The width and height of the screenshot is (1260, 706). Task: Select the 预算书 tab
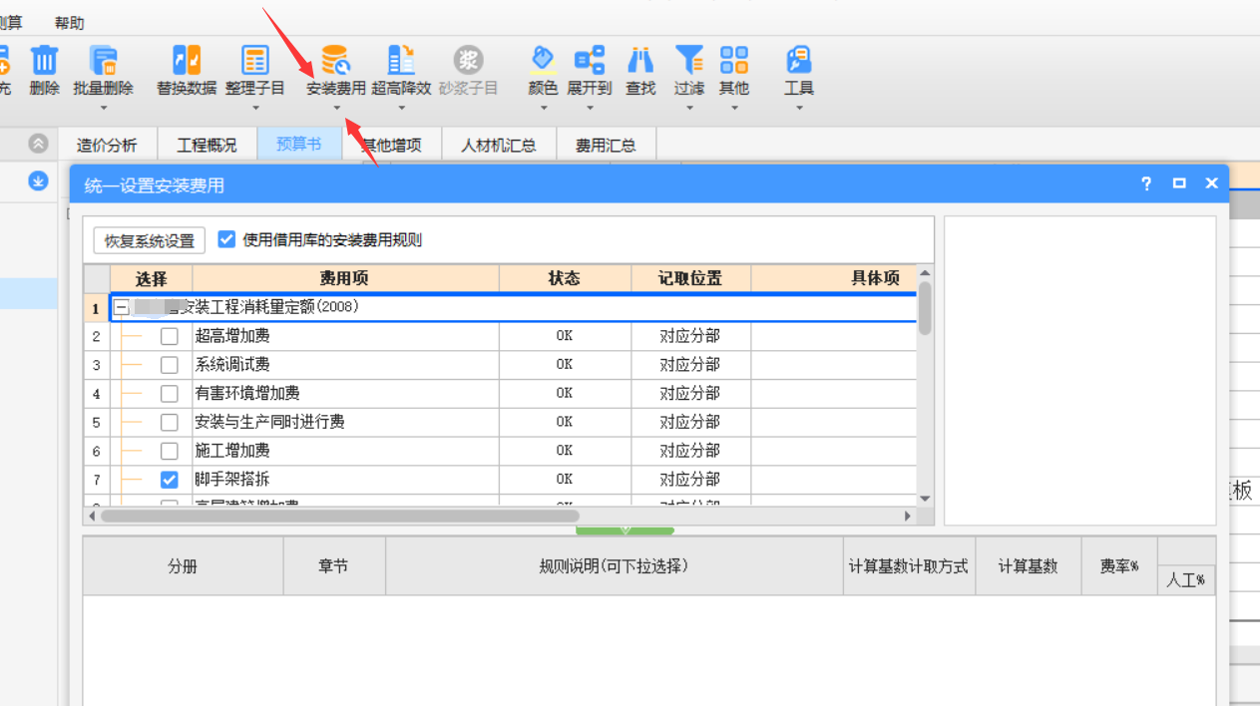pos(299,144)
